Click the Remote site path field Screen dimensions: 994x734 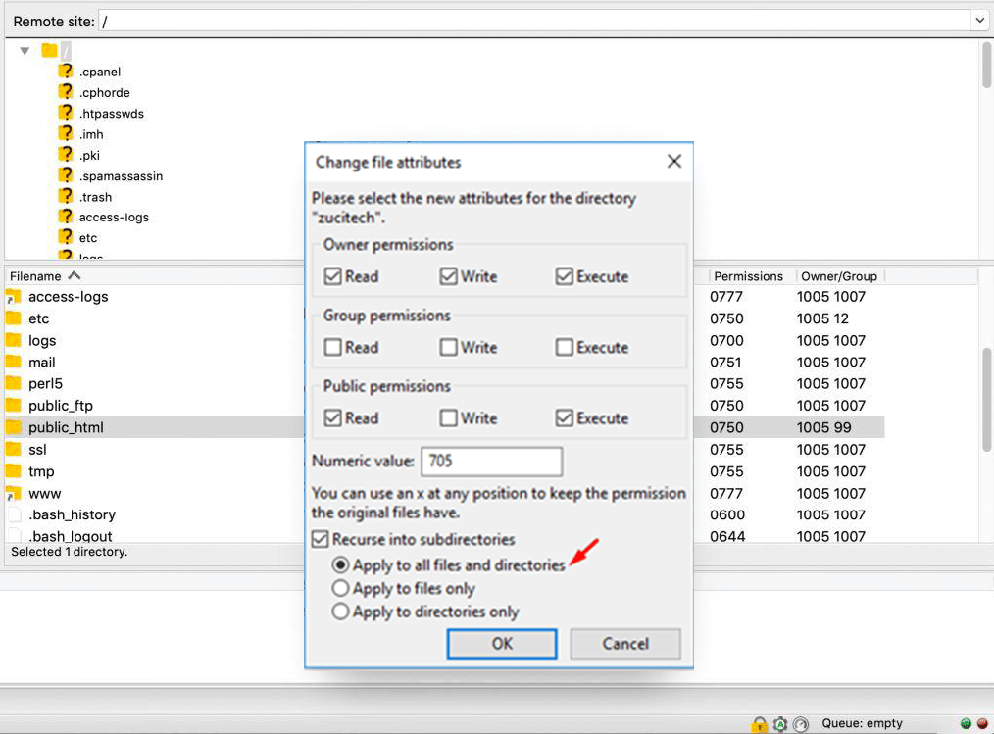535,21
